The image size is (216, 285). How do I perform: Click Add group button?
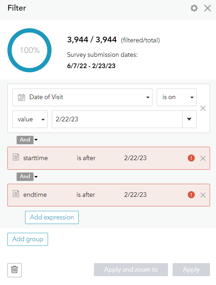point(28,239)
